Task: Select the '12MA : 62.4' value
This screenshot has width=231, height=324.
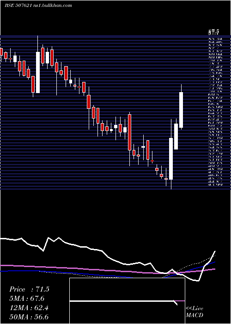Action: point(29,308)
